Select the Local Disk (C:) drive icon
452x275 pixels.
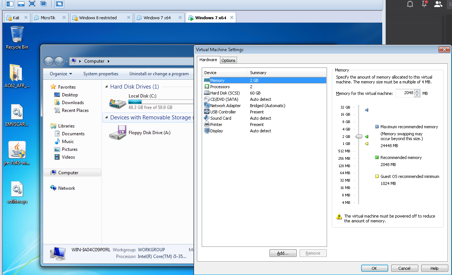(x=118, y=102)
